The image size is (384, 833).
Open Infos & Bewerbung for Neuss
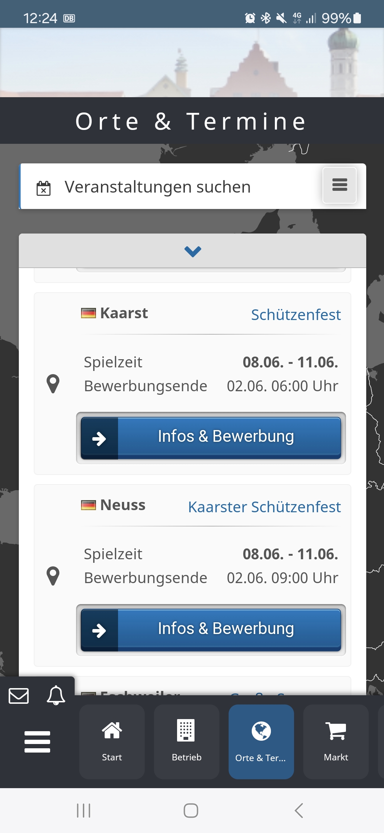click(x=211, y=630)
